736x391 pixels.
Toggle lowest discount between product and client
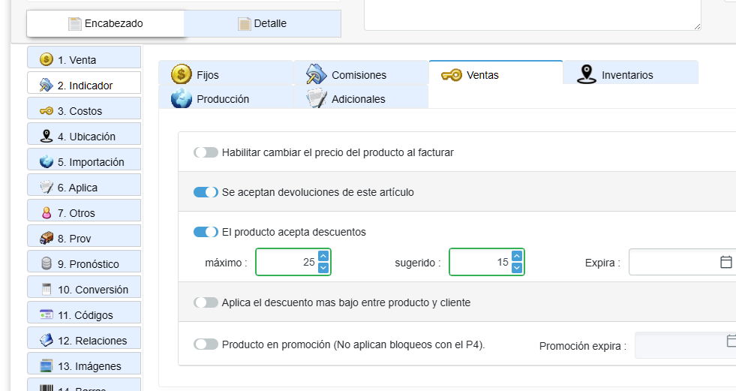point(206,302)
